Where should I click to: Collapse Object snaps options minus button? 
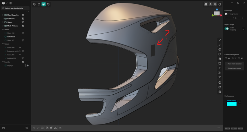click(x=243, y=29)
